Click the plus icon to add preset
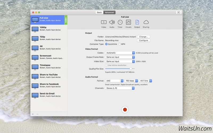Screen dimensions: 213x133 pyautogui.click(x=33, y=114)
